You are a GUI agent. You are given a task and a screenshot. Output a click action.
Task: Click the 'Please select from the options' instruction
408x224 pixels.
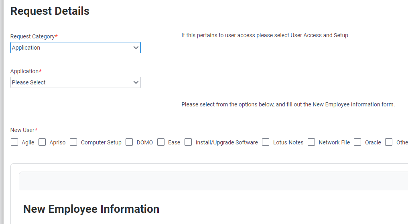[x=288, y=104]
